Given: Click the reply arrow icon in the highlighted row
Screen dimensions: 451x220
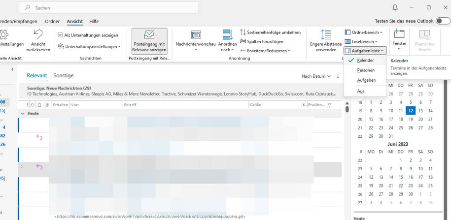Looking at the screenshot, I should point(39,166).
